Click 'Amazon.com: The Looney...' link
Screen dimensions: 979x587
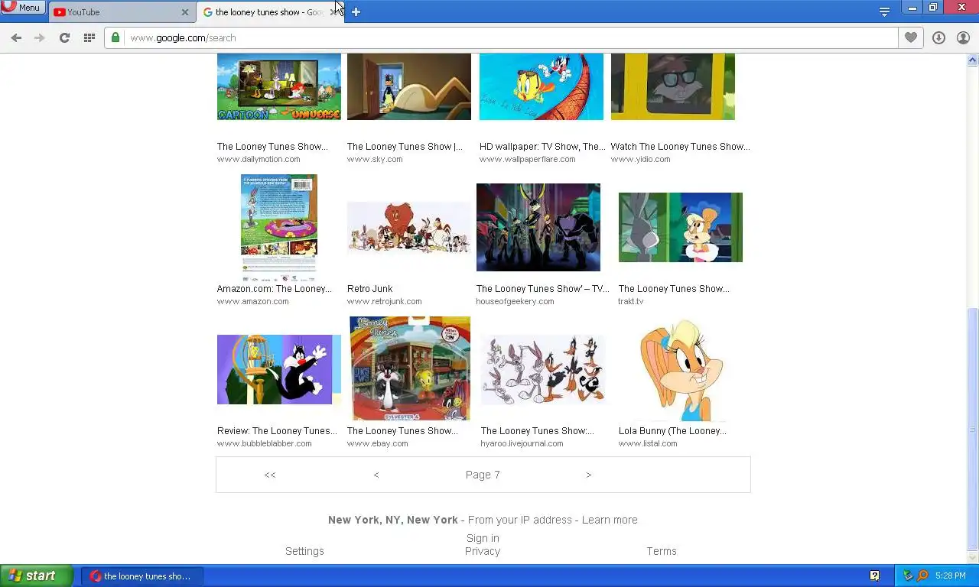tap(275, 289)
